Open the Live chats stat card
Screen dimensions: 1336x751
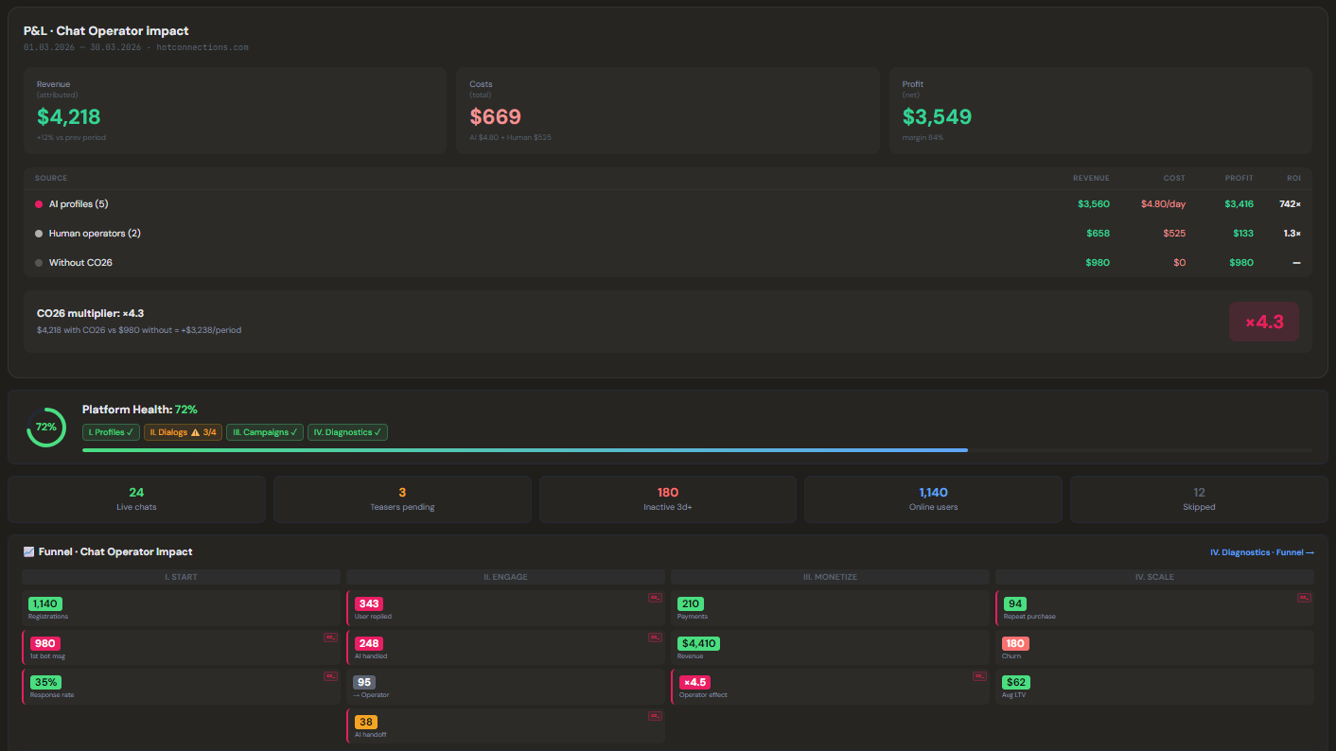tap(137, 499)
